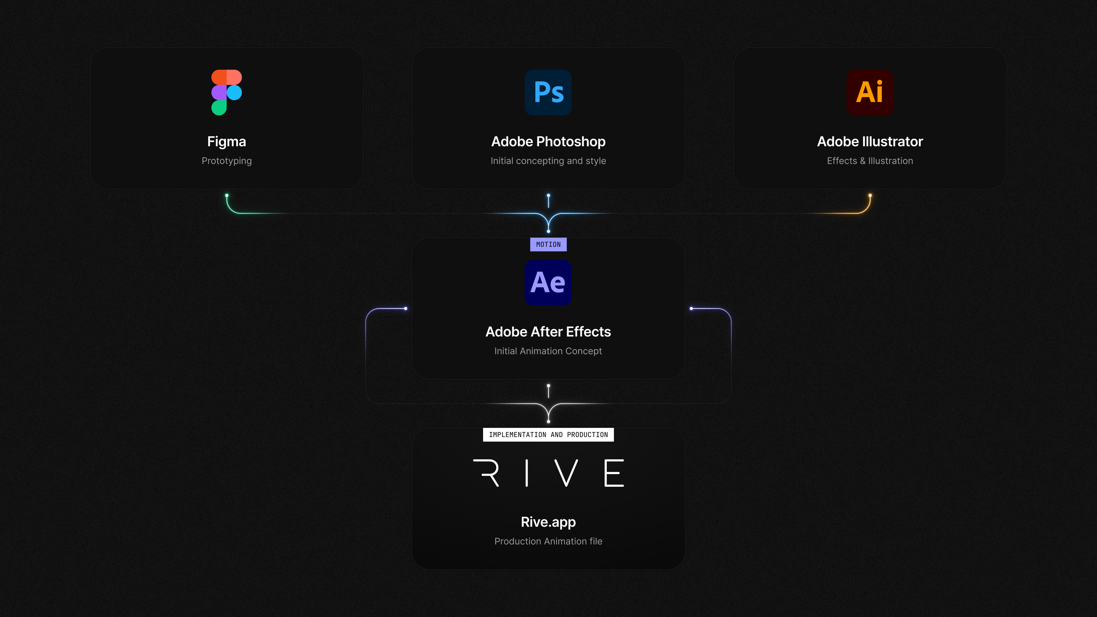Select the MOTION tag label

tap(548, 245)
